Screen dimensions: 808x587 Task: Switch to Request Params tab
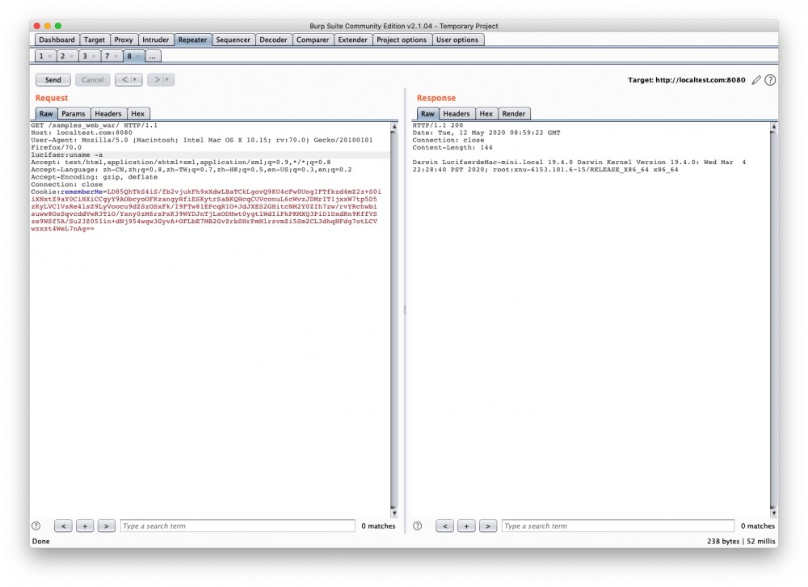[x=74, y=113]
